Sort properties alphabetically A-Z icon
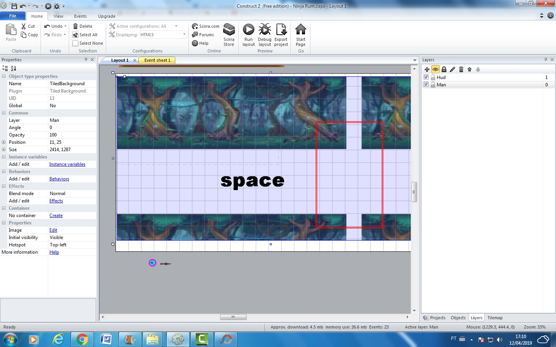This screenshot has width=556, height=347. point(14,68)
